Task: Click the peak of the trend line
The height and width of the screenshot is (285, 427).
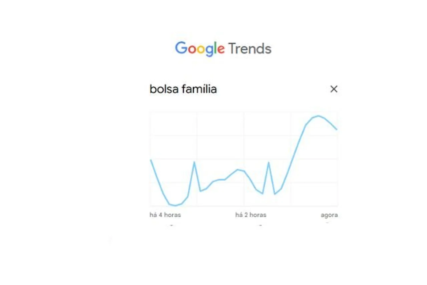Action: click(318, 116)
